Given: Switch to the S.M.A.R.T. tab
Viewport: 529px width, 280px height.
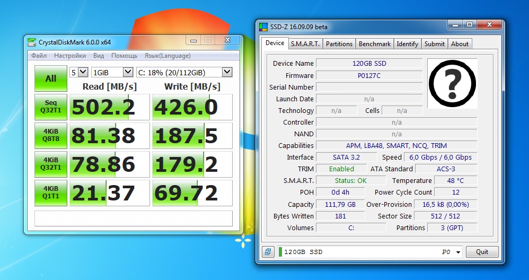Looking at the screenshot, I should [305, 44].
